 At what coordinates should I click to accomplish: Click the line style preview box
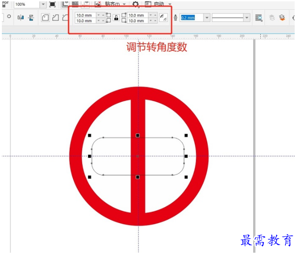click(228, 18)
